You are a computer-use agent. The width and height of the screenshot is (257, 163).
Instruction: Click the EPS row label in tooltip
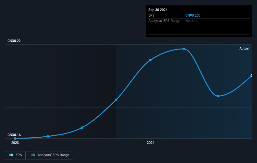(x=152, y=15)
